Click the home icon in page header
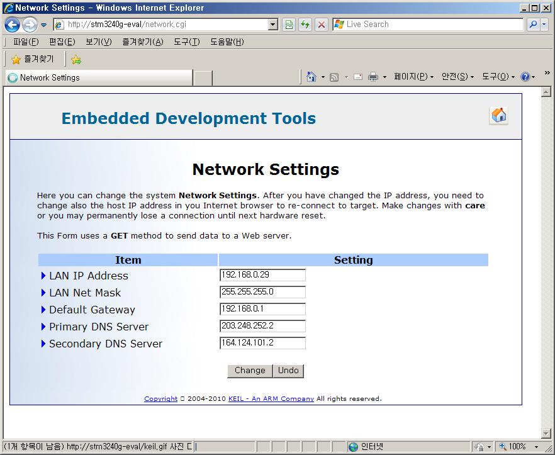 [498, 116]
